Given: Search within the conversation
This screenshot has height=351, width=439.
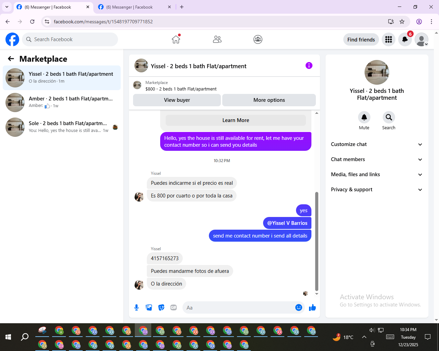Looking at the screenshot, I should [x=389, y=117].
